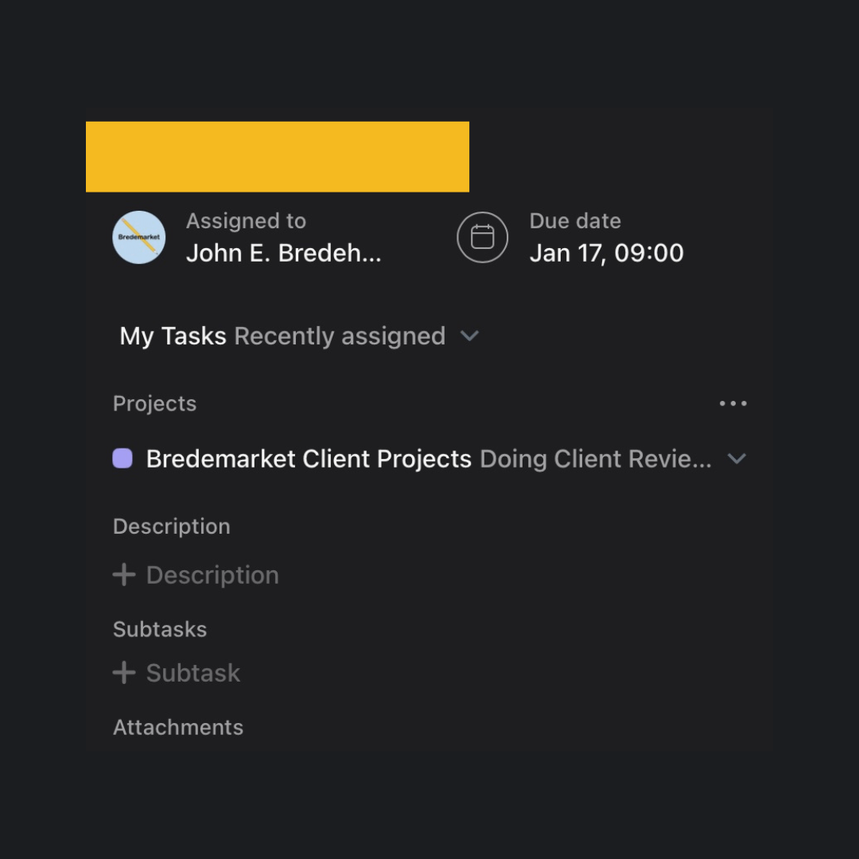
Task: Open the Bredemarket Client Projects project
Action: click(x=309, y=459)
